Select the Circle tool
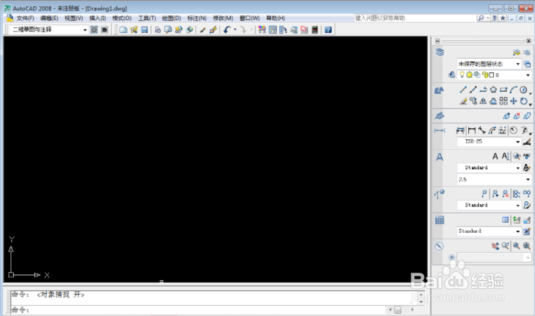The height and width of the screenshot is (316, 535). [x=523, y=90]
